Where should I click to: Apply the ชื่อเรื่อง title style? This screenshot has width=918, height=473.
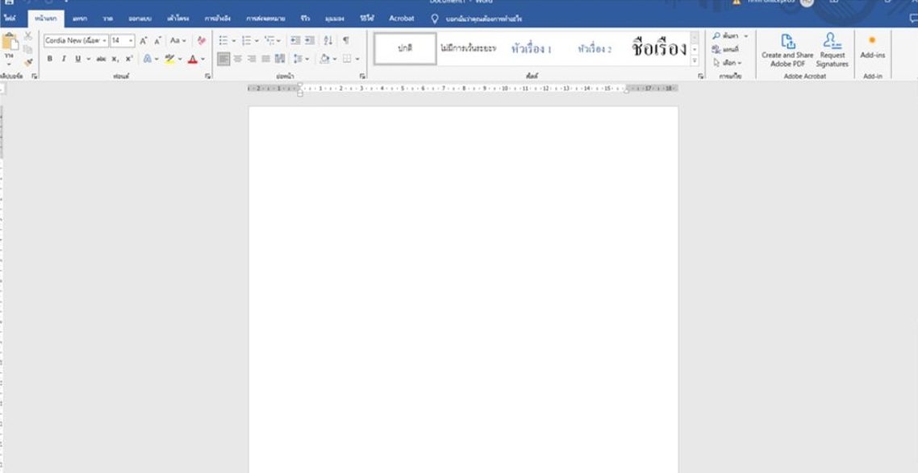pyautogui.click(x=658, y=48)
